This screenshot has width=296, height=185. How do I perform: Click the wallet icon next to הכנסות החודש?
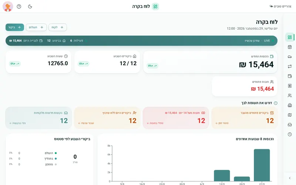coord(272,56)
